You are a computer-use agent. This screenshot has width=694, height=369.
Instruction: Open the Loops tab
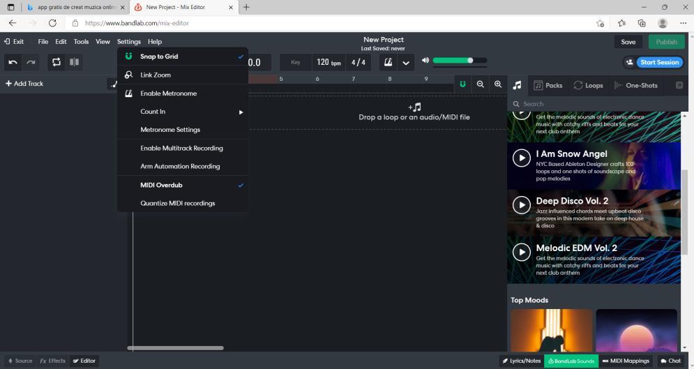(x=588, y=85)
